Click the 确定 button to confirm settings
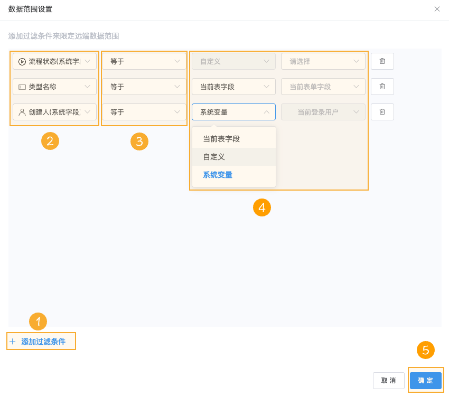The width and height of the screenshot is (449, 397). click(425, 380)
